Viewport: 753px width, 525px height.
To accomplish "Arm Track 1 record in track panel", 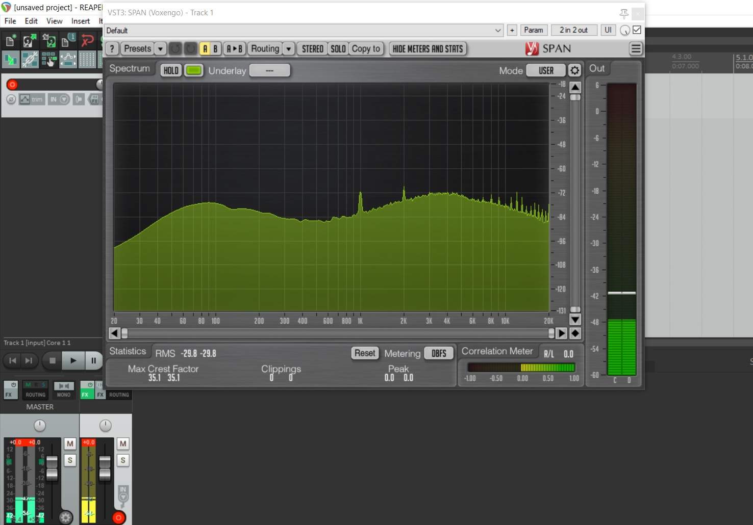I will coord(12,85).
